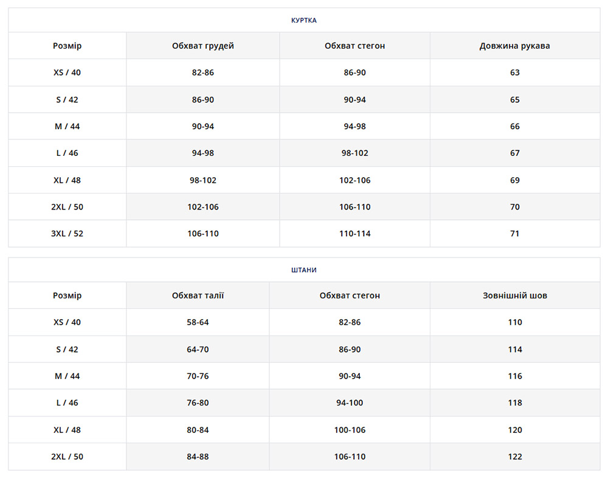The image size is (608, 478).
Task: Click outer seam value 122
Action: [x=514, y=457]
